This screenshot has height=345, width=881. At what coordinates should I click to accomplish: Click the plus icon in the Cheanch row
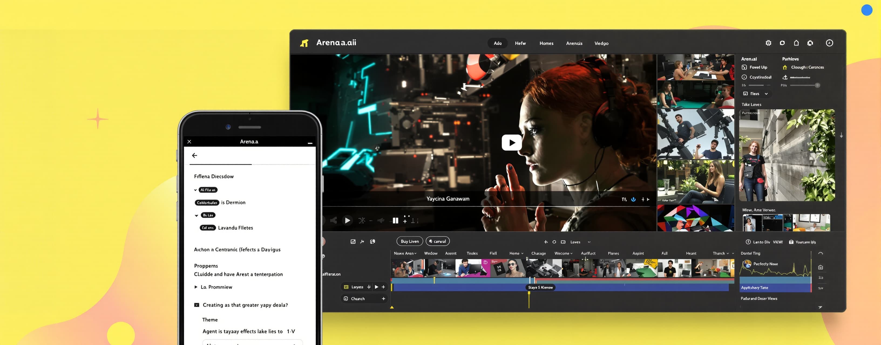tap(383, 299)
